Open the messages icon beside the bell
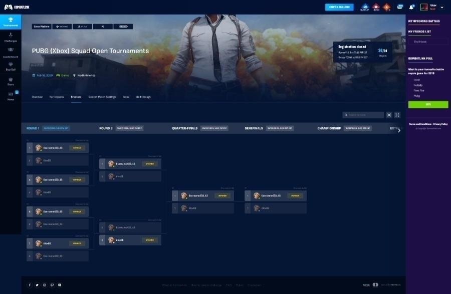Viewport: 451px width, 294px height. pyautogui.click(x=400, y=7)
